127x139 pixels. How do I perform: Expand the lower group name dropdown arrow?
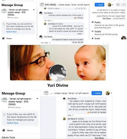click(x=37, y=99)
